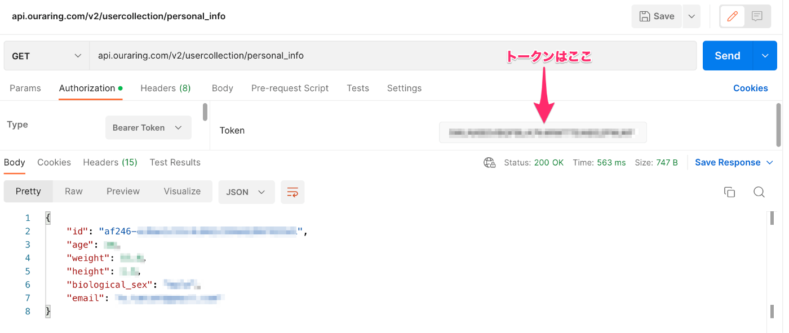Open the Bearer Token type dropdown

tap(148, 128)
